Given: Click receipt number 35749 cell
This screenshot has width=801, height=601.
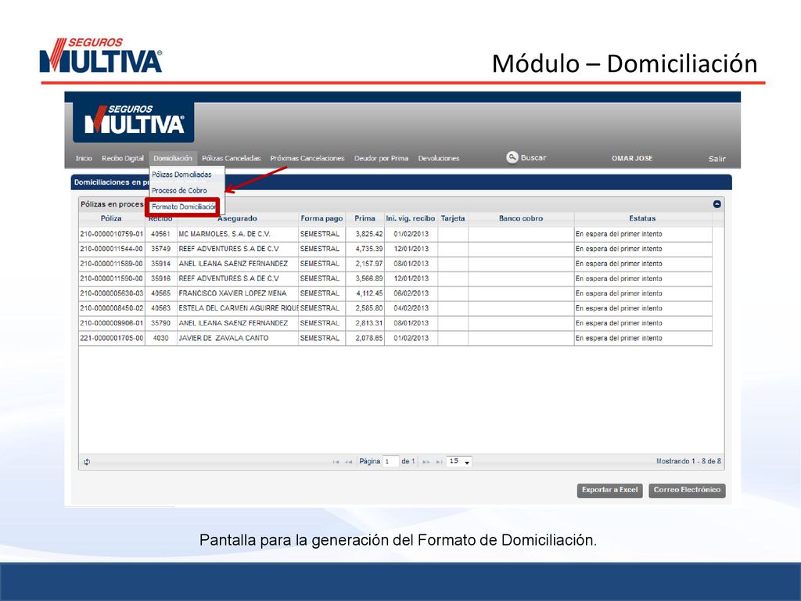Looking at the screenshot, I should 161,249.
